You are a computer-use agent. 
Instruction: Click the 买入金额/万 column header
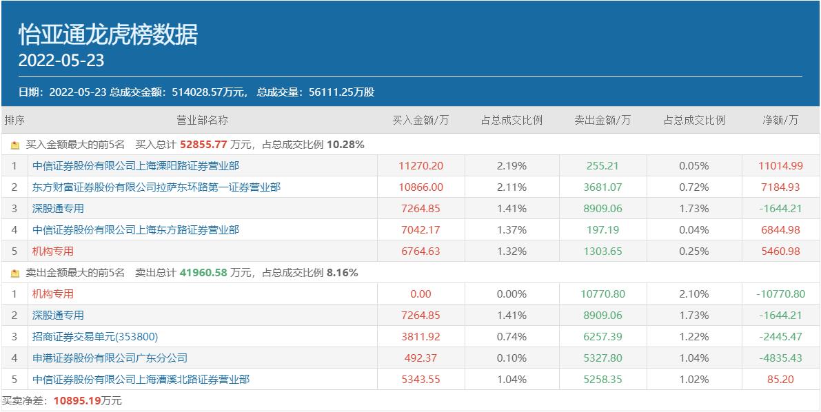pyautogui.click(x=420, y=121)
